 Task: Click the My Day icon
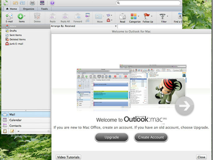click(42, 2)
